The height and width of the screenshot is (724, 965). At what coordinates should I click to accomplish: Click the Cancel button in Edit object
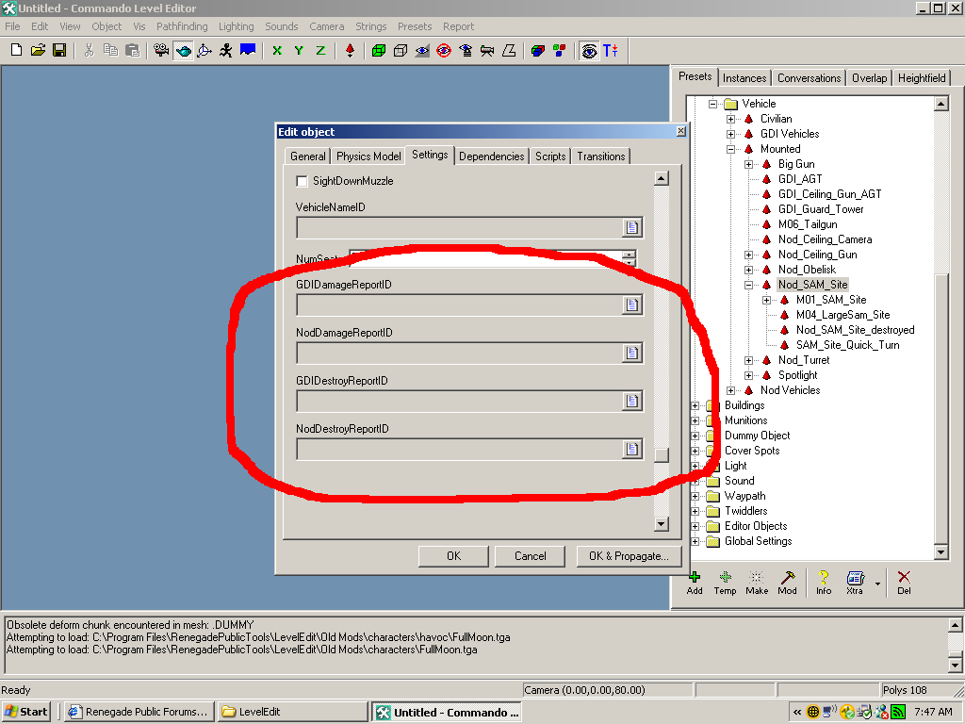click(530, 556)
